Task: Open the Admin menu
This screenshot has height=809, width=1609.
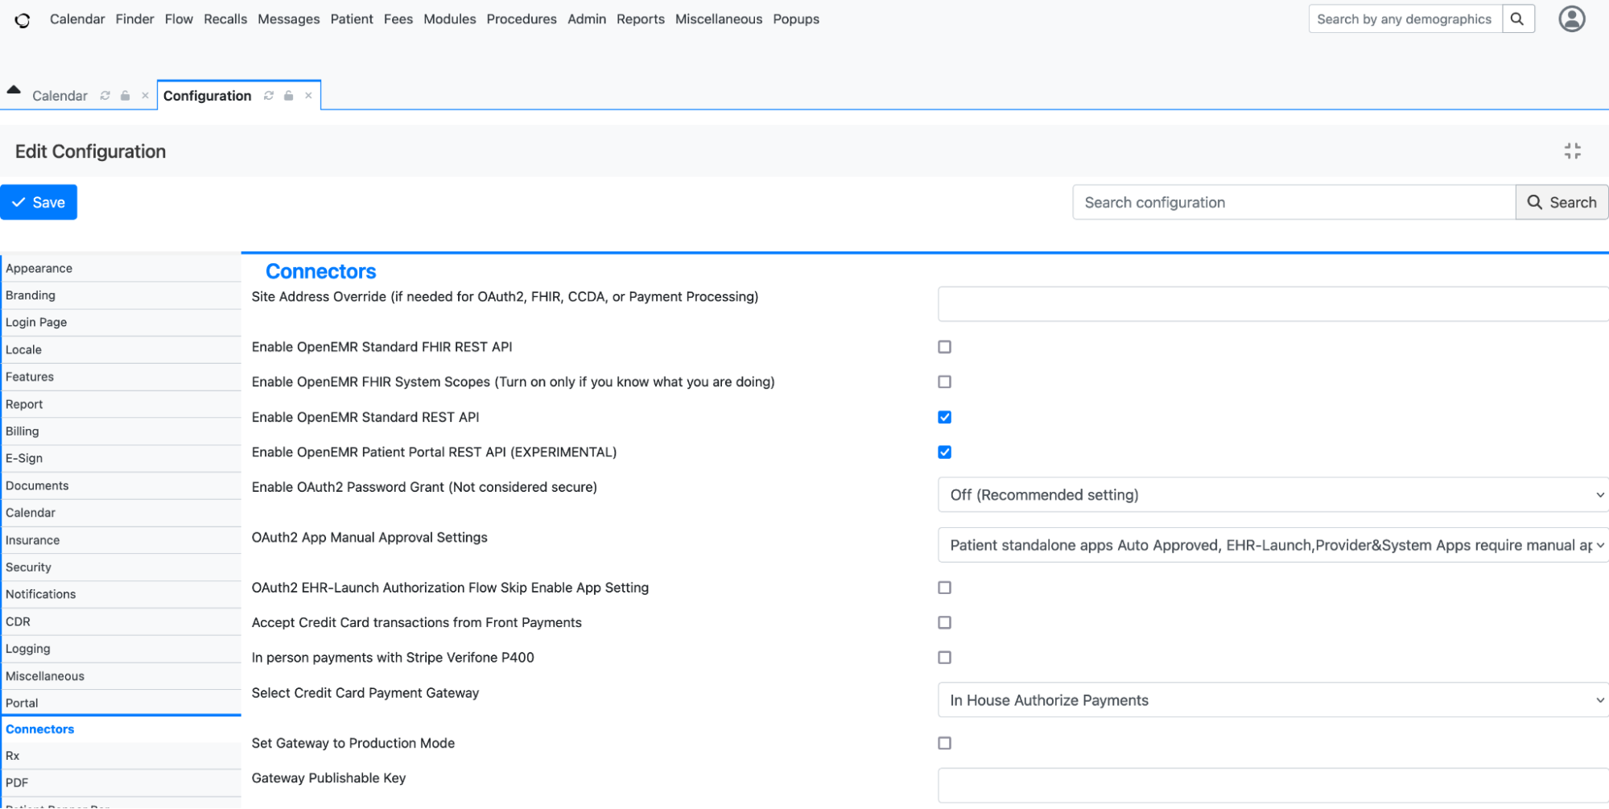Action: pos(587,19)
